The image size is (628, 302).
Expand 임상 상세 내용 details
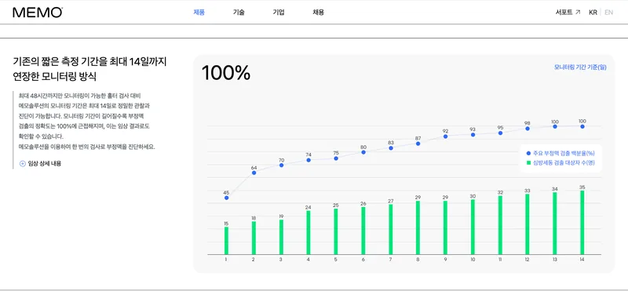click(41, 164)
